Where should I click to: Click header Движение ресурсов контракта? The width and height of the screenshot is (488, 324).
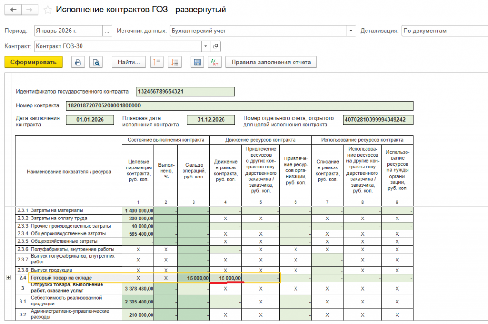pos(261,140)
